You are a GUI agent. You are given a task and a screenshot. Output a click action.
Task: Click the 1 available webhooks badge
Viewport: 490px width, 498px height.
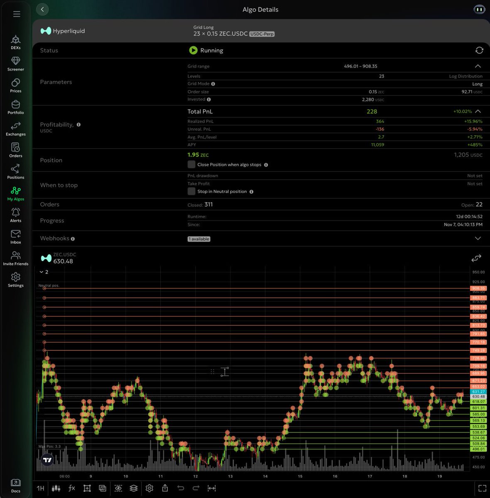198,239
